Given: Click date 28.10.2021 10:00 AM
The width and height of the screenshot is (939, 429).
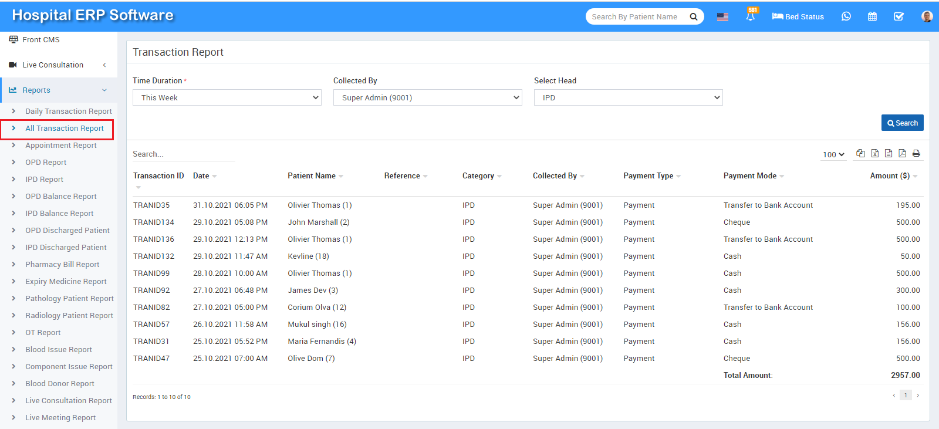Looking at the screenshot, I should click(x=230, y=273).
